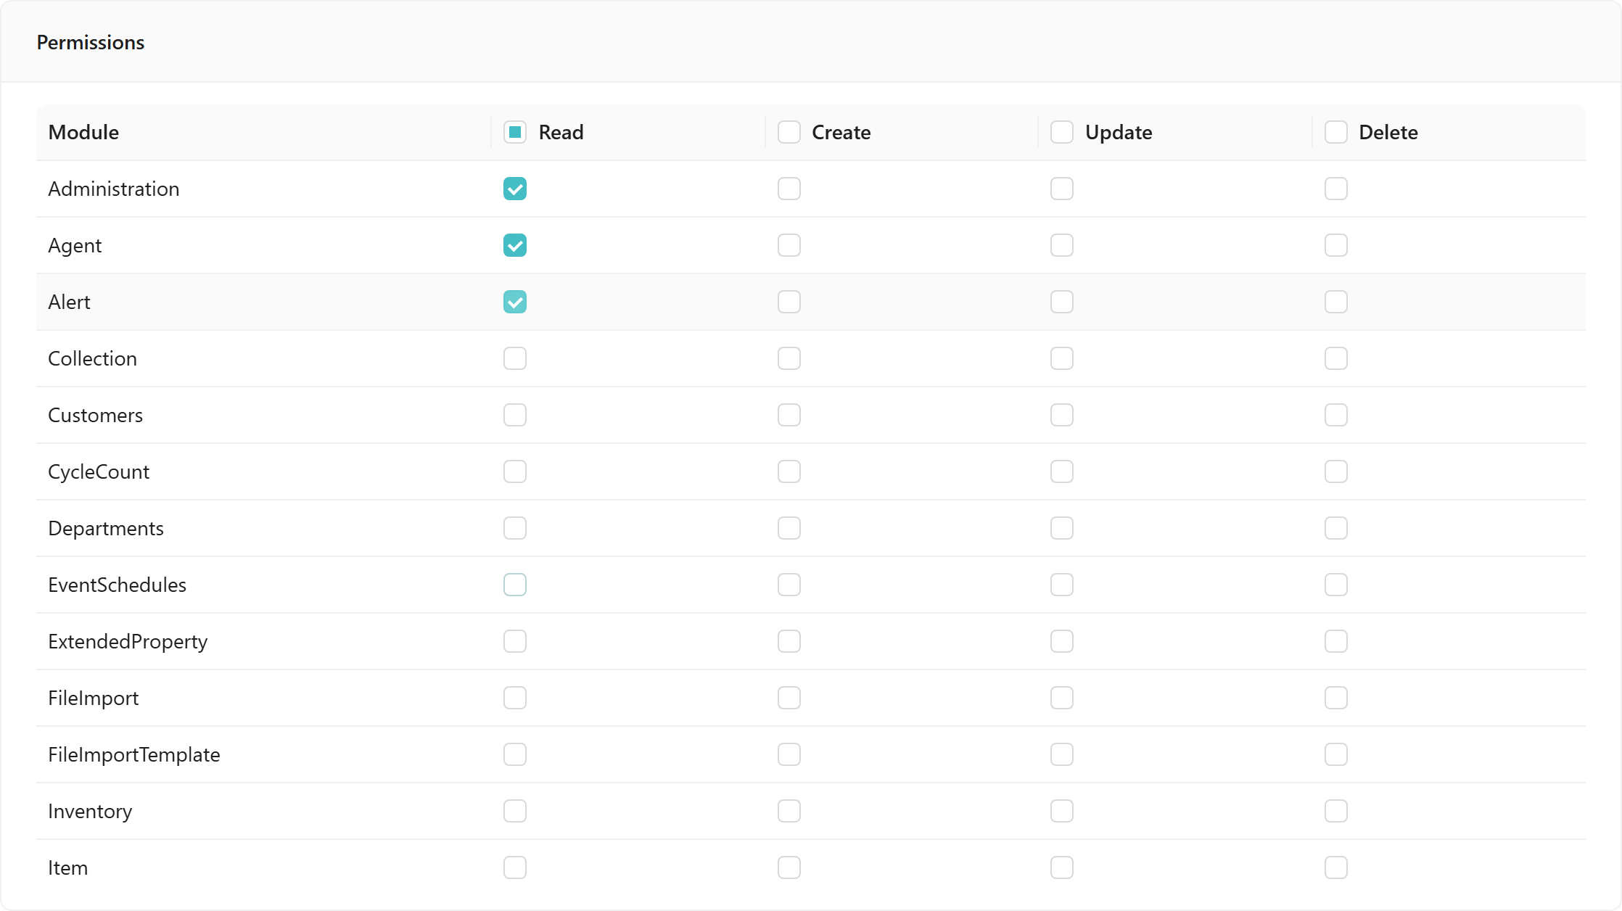The width and height of the screenshot is (1622, 911).
Task: Enable Read permission for Item
Action: 515,867
